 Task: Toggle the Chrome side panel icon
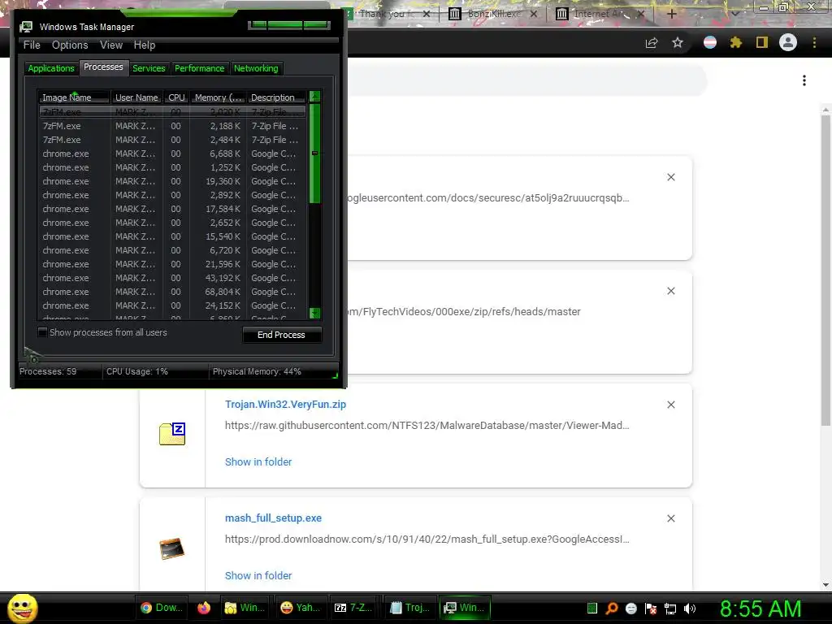tap(762, 42)
